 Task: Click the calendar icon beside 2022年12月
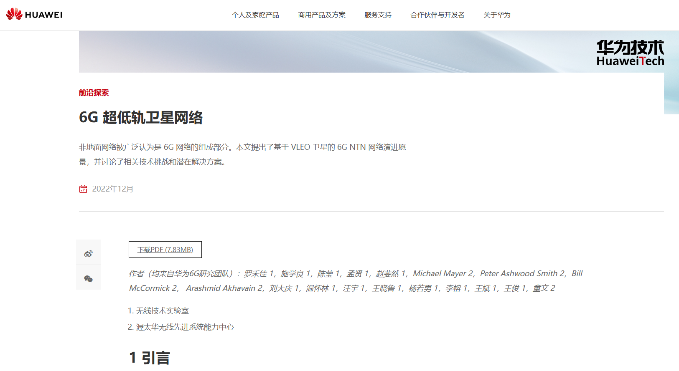click(83, 189)
